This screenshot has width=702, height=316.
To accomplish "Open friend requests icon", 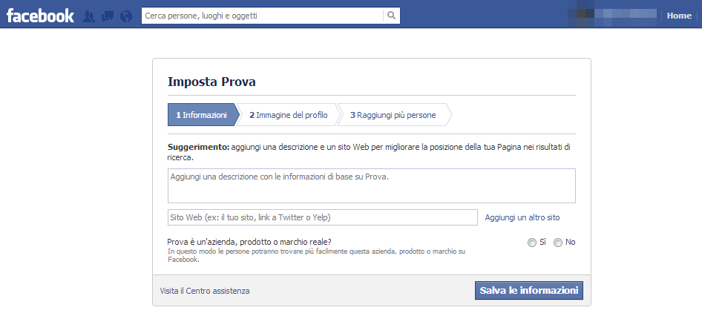I will 89,16.
